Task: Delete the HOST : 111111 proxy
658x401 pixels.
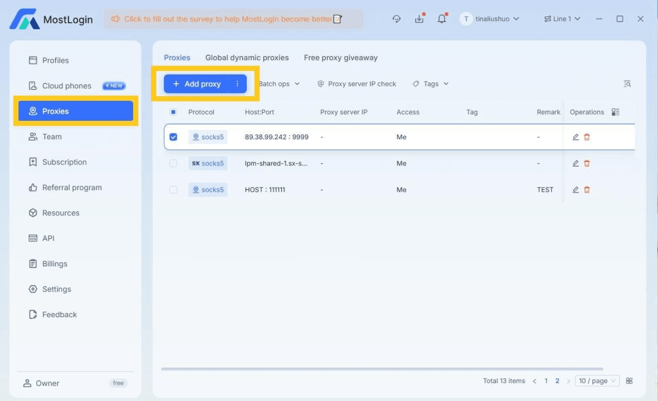Action: (587, 190)
